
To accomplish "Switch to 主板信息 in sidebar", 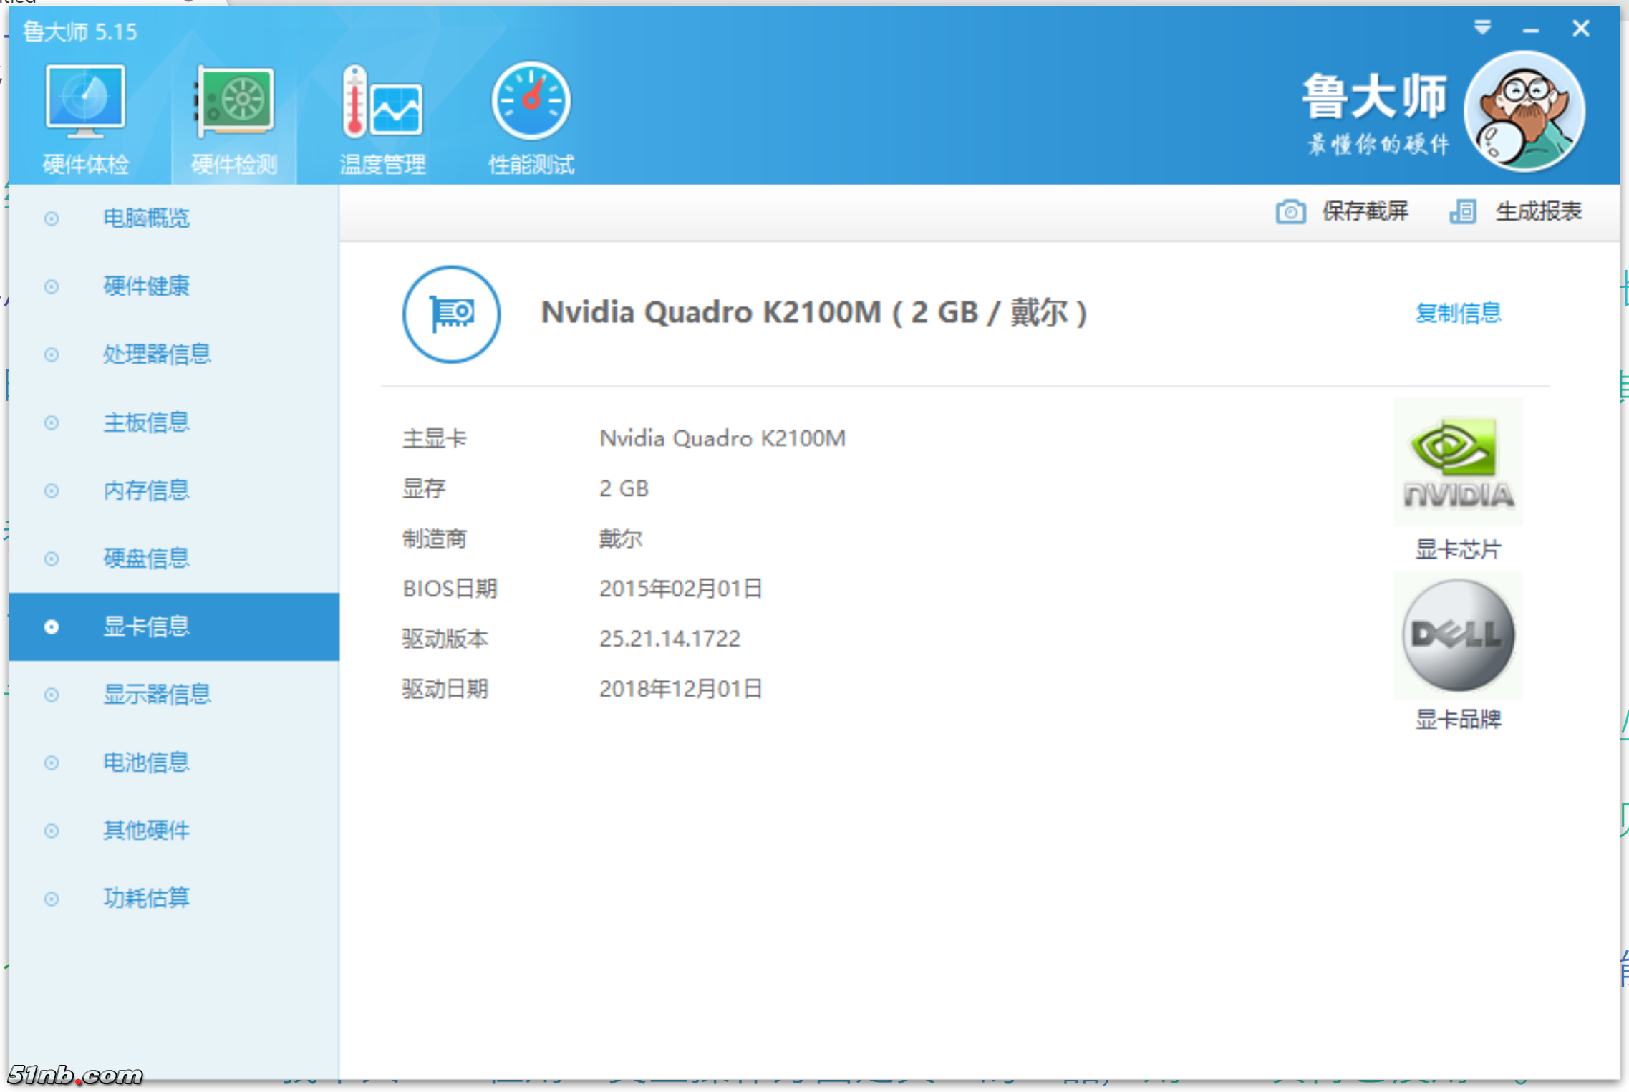I will (x=146, y=422).
